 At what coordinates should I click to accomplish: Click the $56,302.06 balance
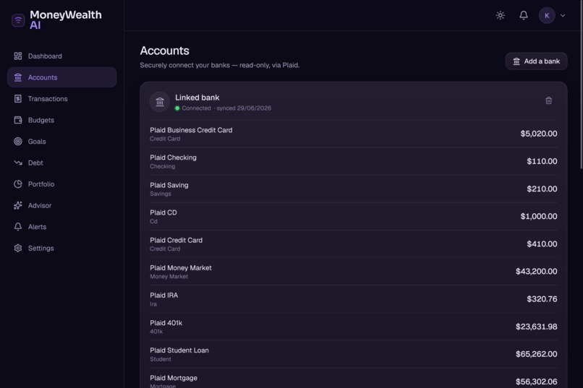[536, 381]
